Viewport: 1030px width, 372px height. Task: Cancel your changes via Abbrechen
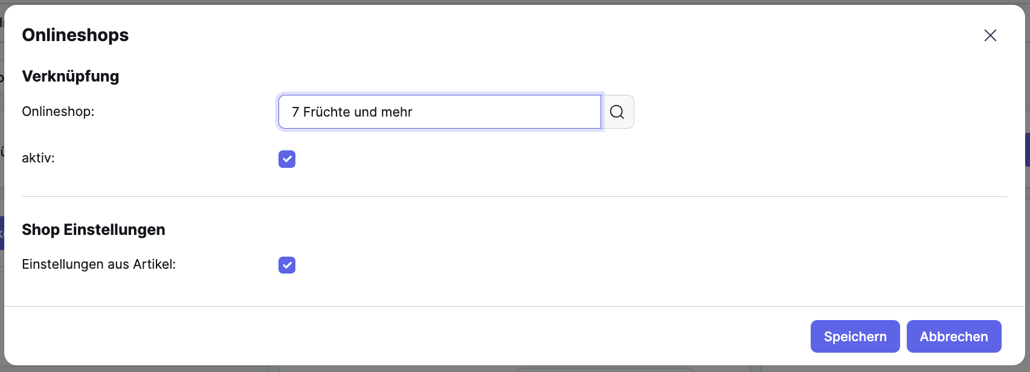(x=953, y=336)
